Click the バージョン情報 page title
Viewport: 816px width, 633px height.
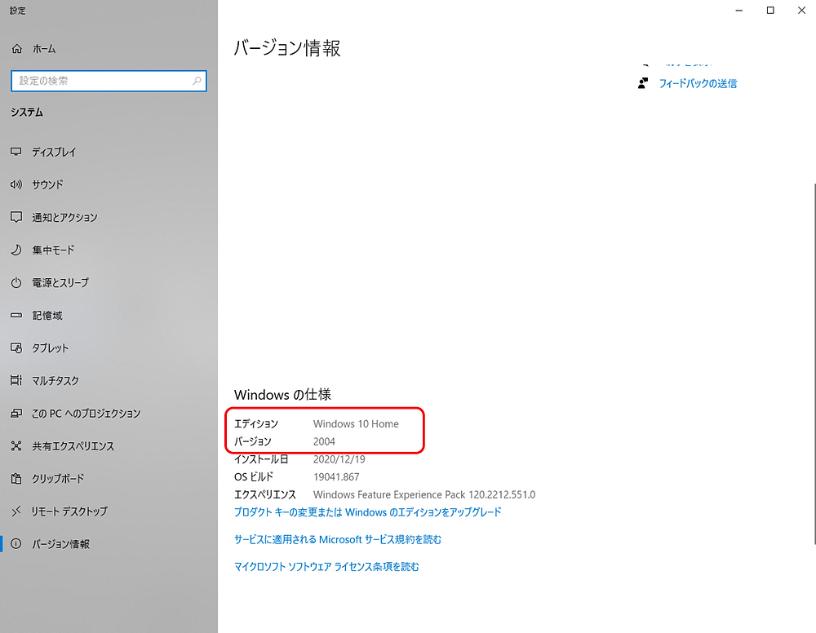287,48
